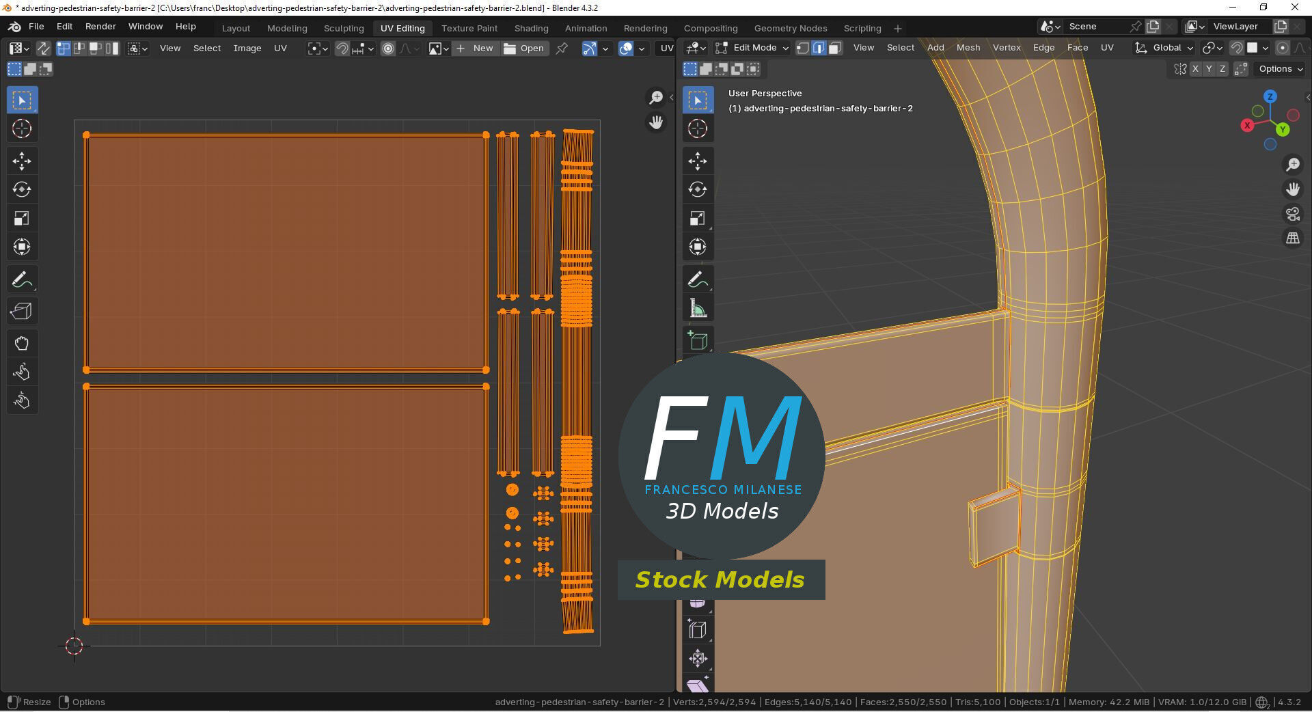Activate the Transform tool in UV editor

[22, 247]
